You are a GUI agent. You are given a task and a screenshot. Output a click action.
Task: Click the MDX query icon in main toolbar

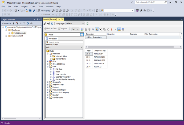[57, 11]
